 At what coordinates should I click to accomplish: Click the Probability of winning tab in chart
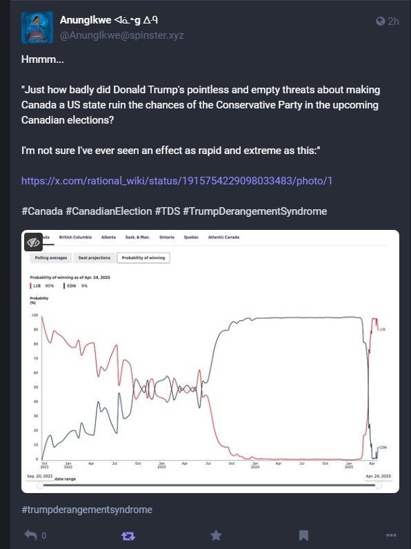(x=143, y=258)
